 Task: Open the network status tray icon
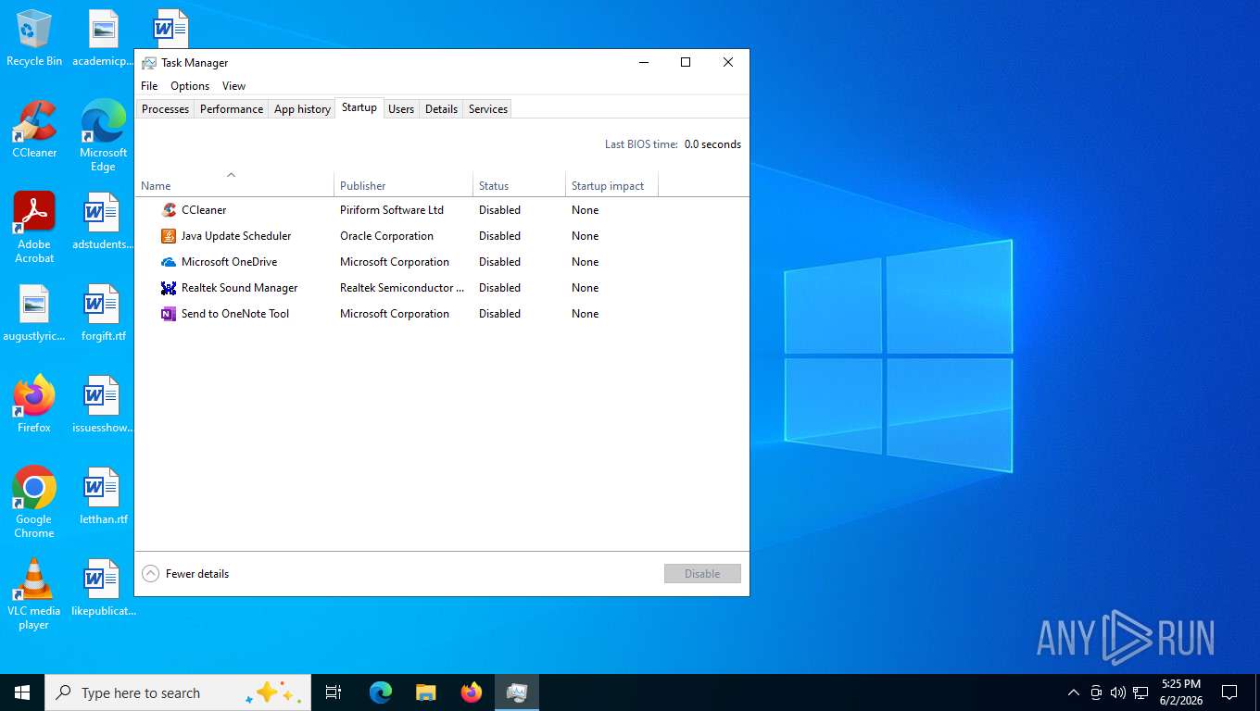(1140, 692)
